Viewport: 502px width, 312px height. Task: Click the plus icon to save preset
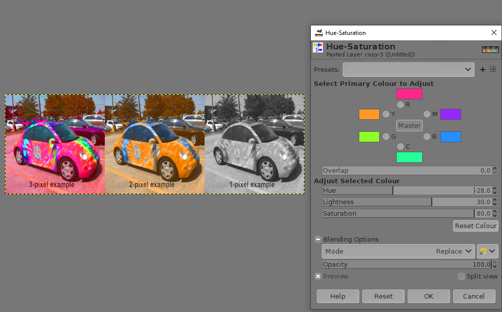coord(483,70)
